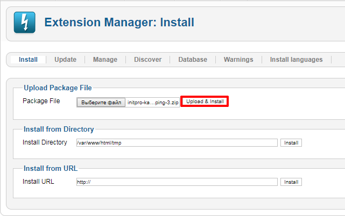Select the Database tab
Viewport: 345px width, 216px height.
click(193, 60)
